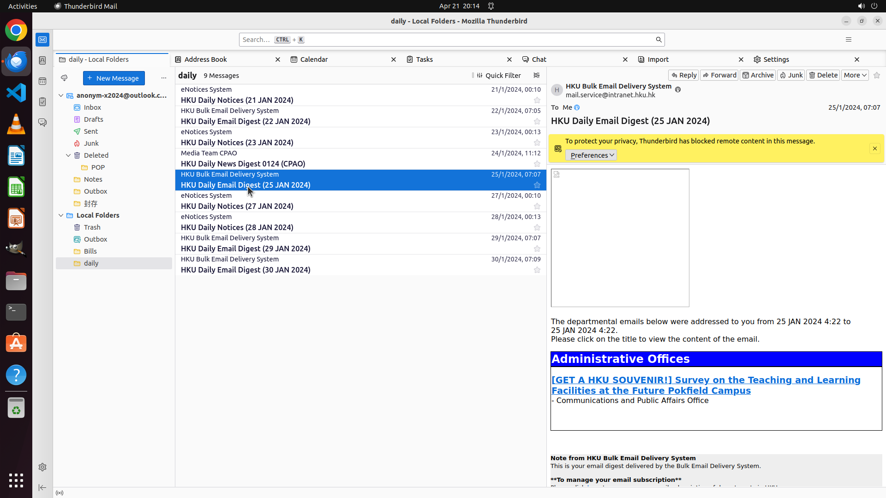This screenshot has height=498, width=886.
Task: Open the Tasks spaces toolbar icon
Action: [x=42, y=102]
